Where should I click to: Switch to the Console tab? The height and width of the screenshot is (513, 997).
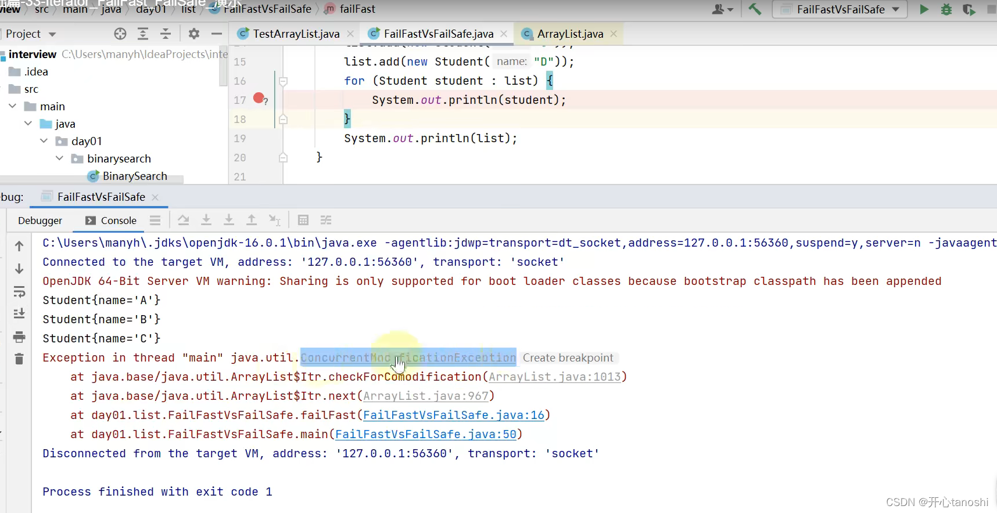point(111,221)
